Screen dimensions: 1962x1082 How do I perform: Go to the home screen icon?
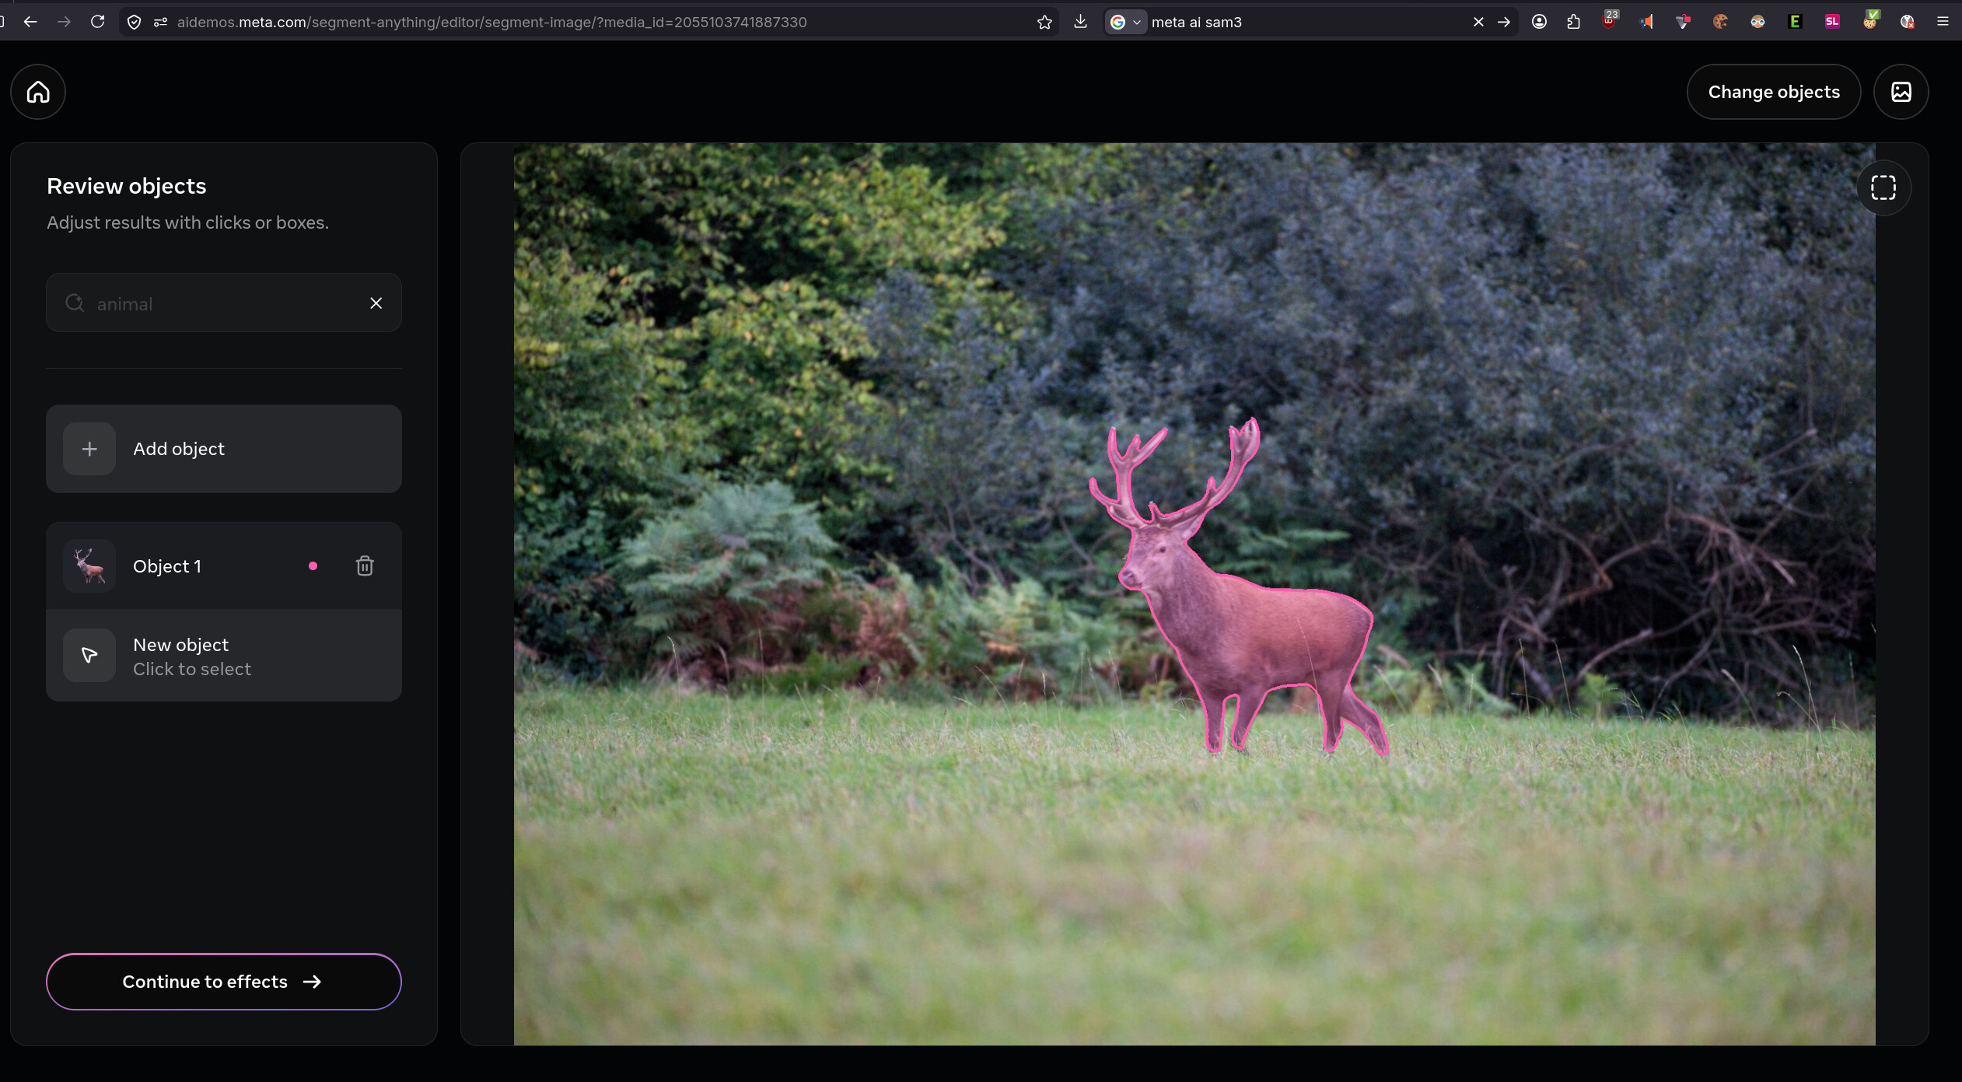(38, 92)
